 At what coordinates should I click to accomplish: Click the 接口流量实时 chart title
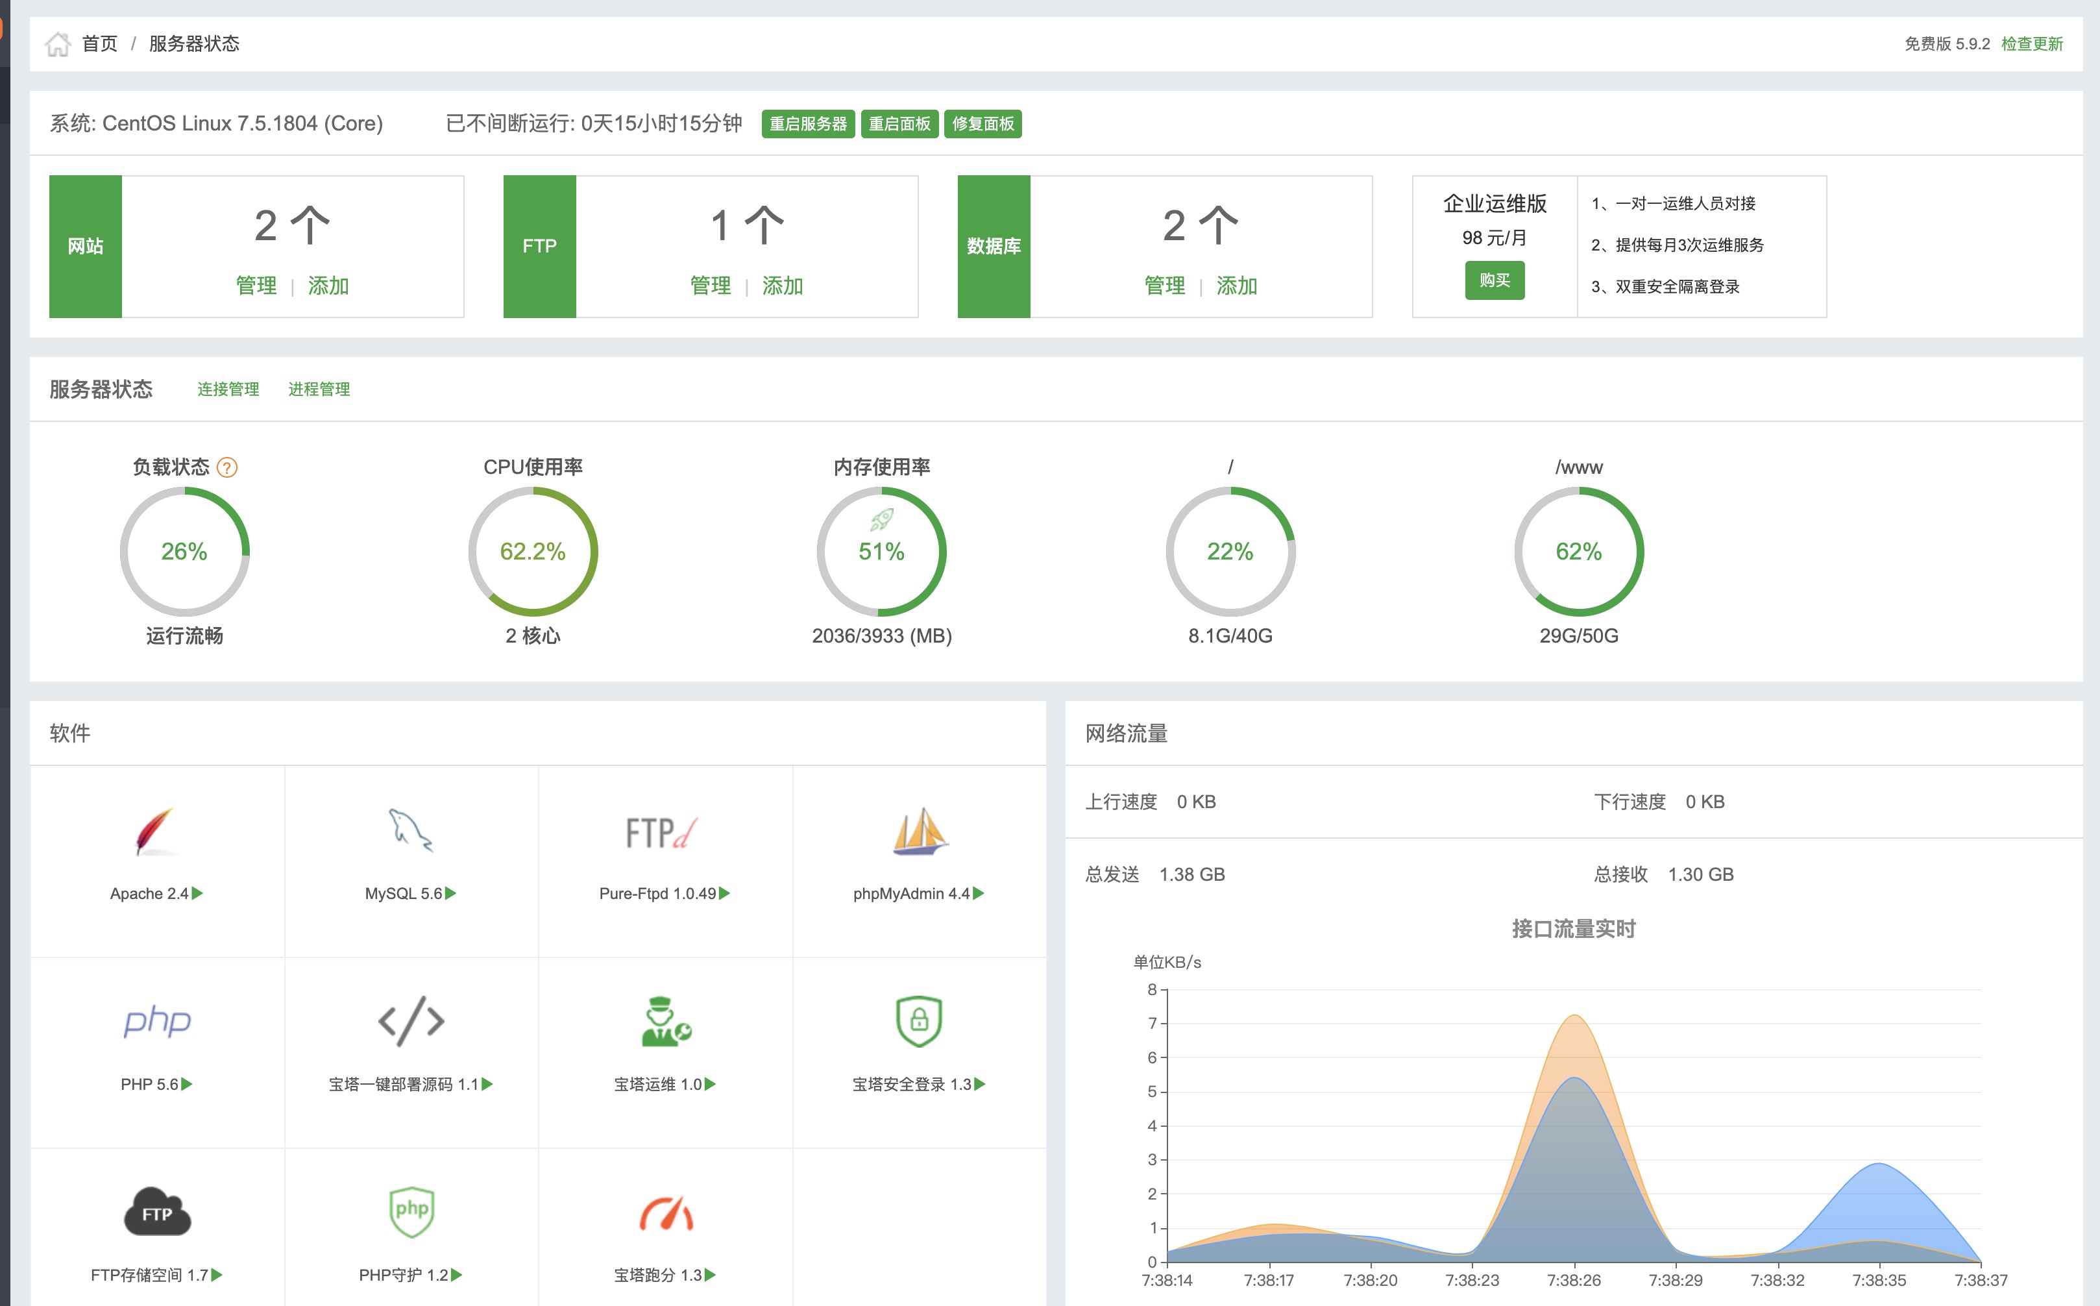(1573, 930)
